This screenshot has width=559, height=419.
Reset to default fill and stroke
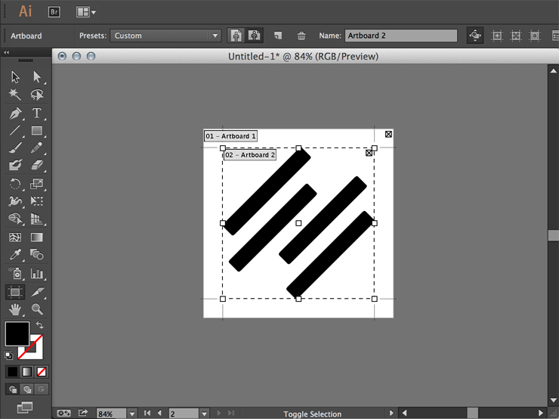click(x=8, y=355)
